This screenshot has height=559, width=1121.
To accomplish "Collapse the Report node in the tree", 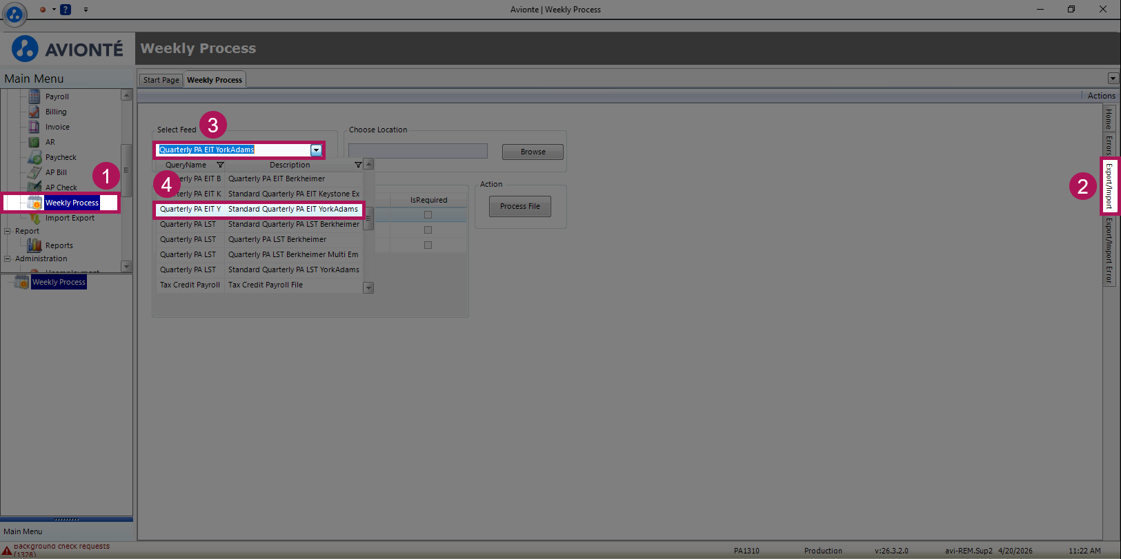I will pos(8,232).
